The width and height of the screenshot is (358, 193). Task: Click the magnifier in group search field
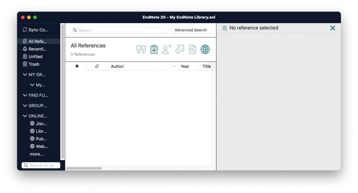tap(26, 165)
